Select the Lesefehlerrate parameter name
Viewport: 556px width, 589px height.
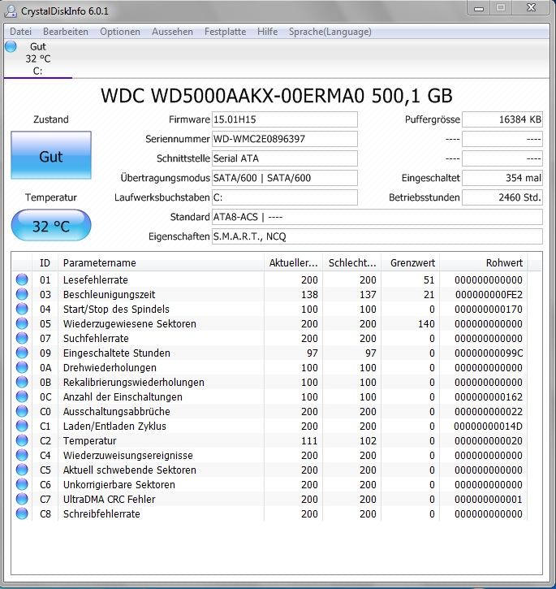click(x=95, y=279)
